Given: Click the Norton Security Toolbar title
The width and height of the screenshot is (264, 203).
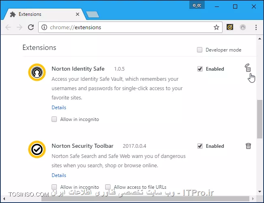Looking at the screenshot, I should coord(82,146).
